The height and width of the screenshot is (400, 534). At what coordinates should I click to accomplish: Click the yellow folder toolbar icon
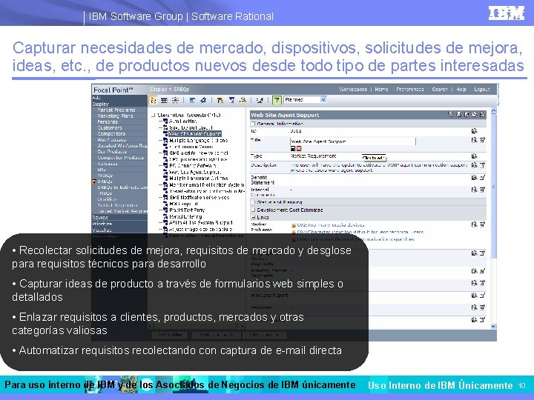coord(220,100)
